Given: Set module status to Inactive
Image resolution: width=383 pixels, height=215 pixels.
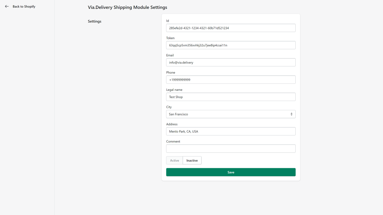Looking at the screenshot, I should 192,160.
